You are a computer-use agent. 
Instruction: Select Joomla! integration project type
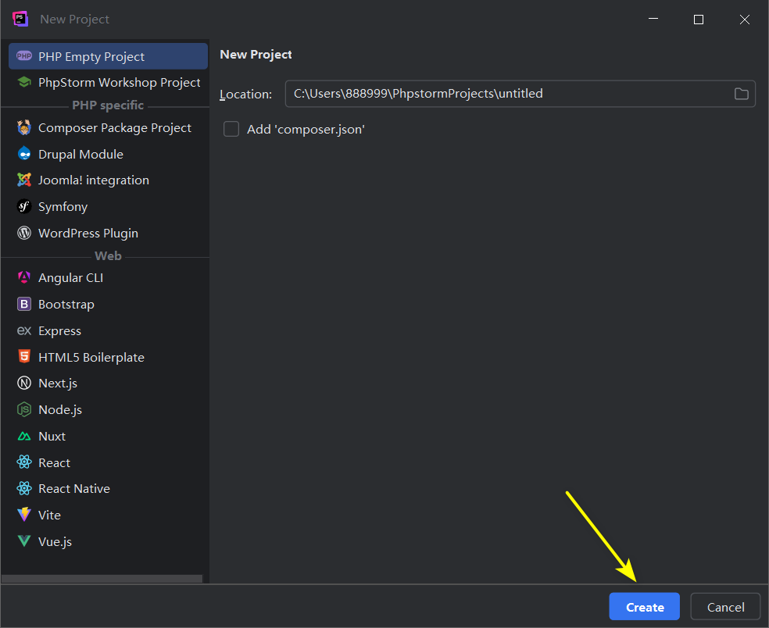(108, 180)
